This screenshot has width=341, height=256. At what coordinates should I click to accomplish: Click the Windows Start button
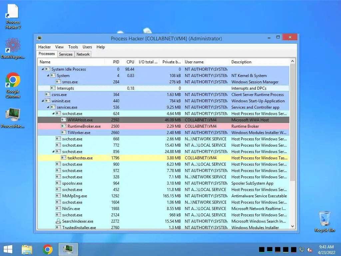coord(8,249)
